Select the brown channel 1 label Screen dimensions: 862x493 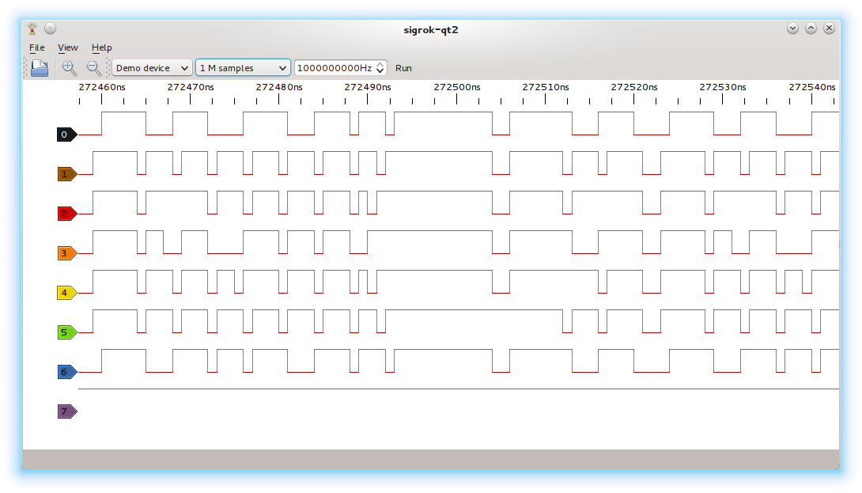pyautogui.click(x=66, y=174)
